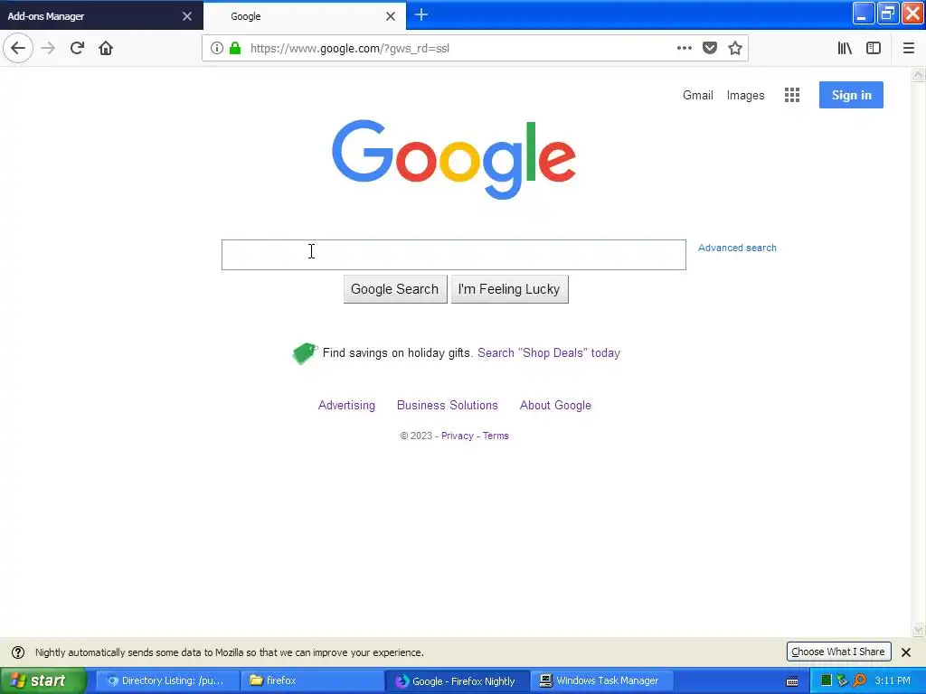Screen dimensions: 926x694
Task: Click the I'm Feeling Lucky button
Action: point(510,289)
